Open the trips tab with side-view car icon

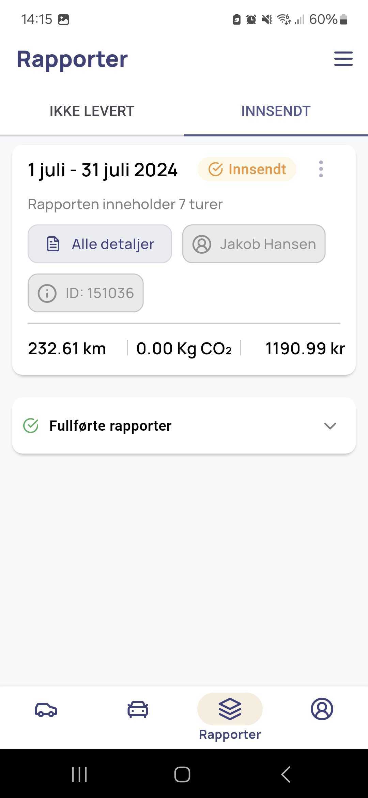46,710
